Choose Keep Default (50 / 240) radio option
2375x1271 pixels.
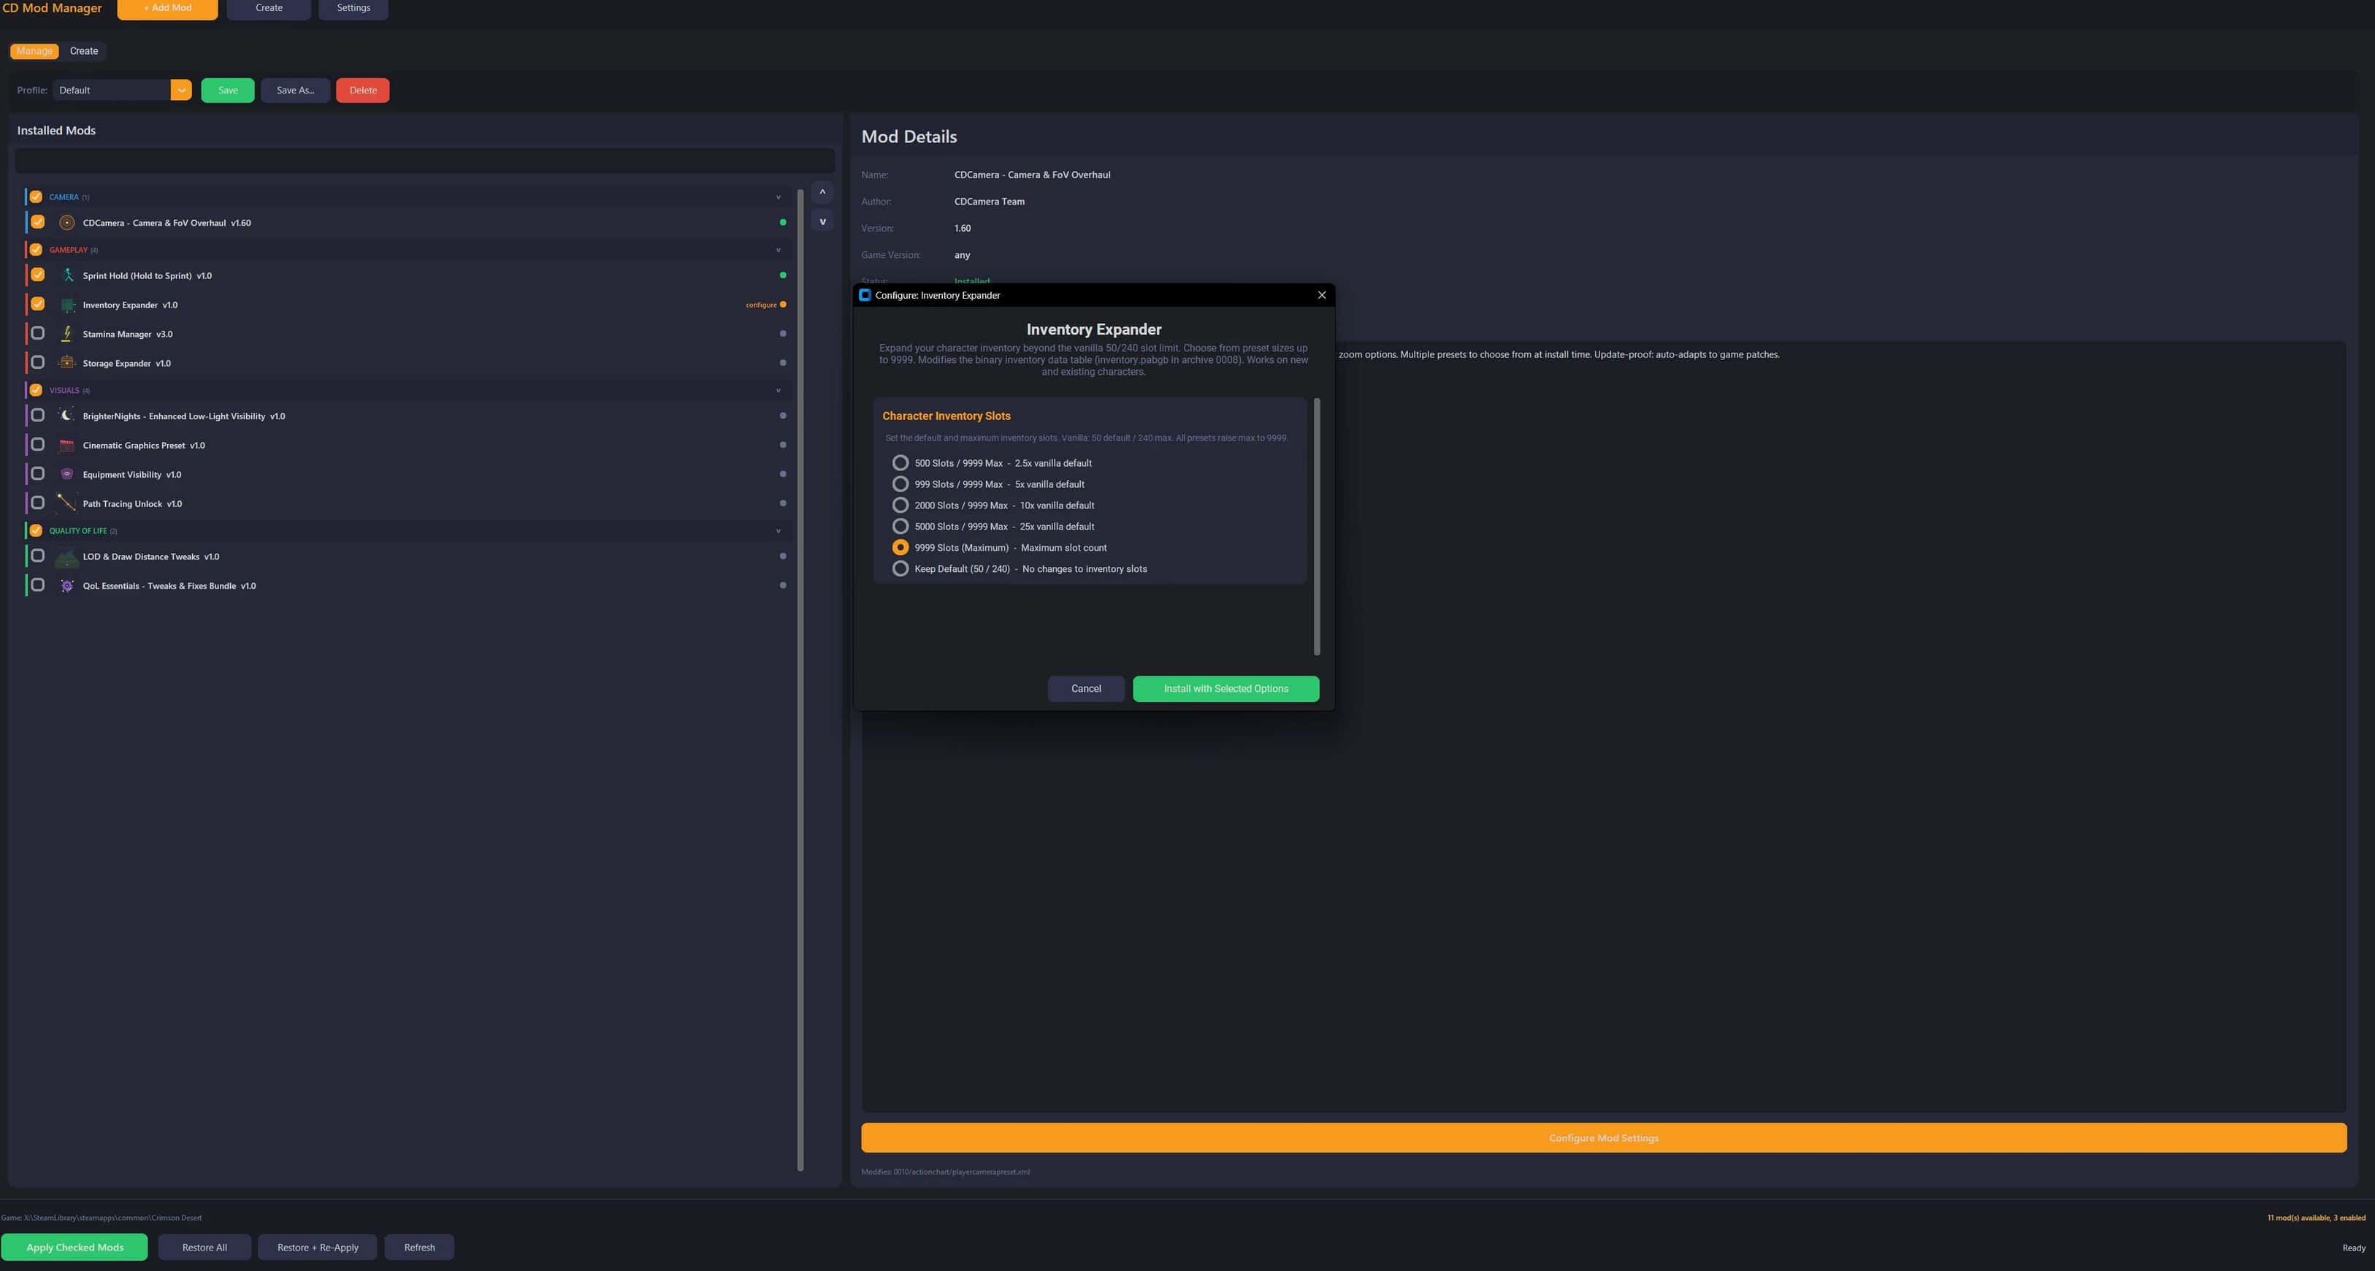(900, 569)
